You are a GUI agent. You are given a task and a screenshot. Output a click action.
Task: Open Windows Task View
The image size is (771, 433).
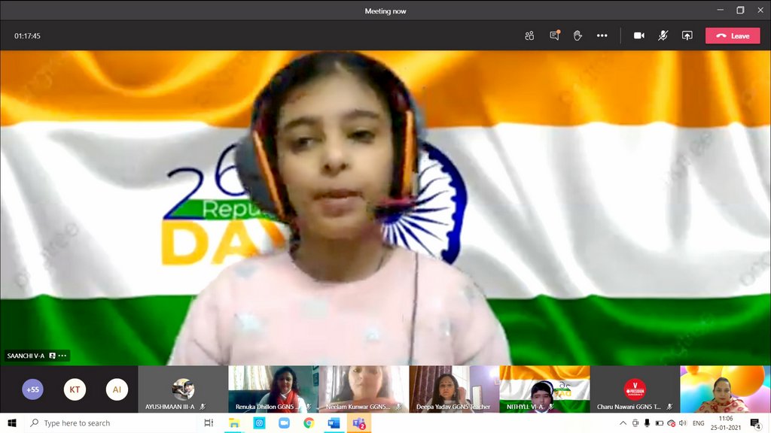coord(209,422)
